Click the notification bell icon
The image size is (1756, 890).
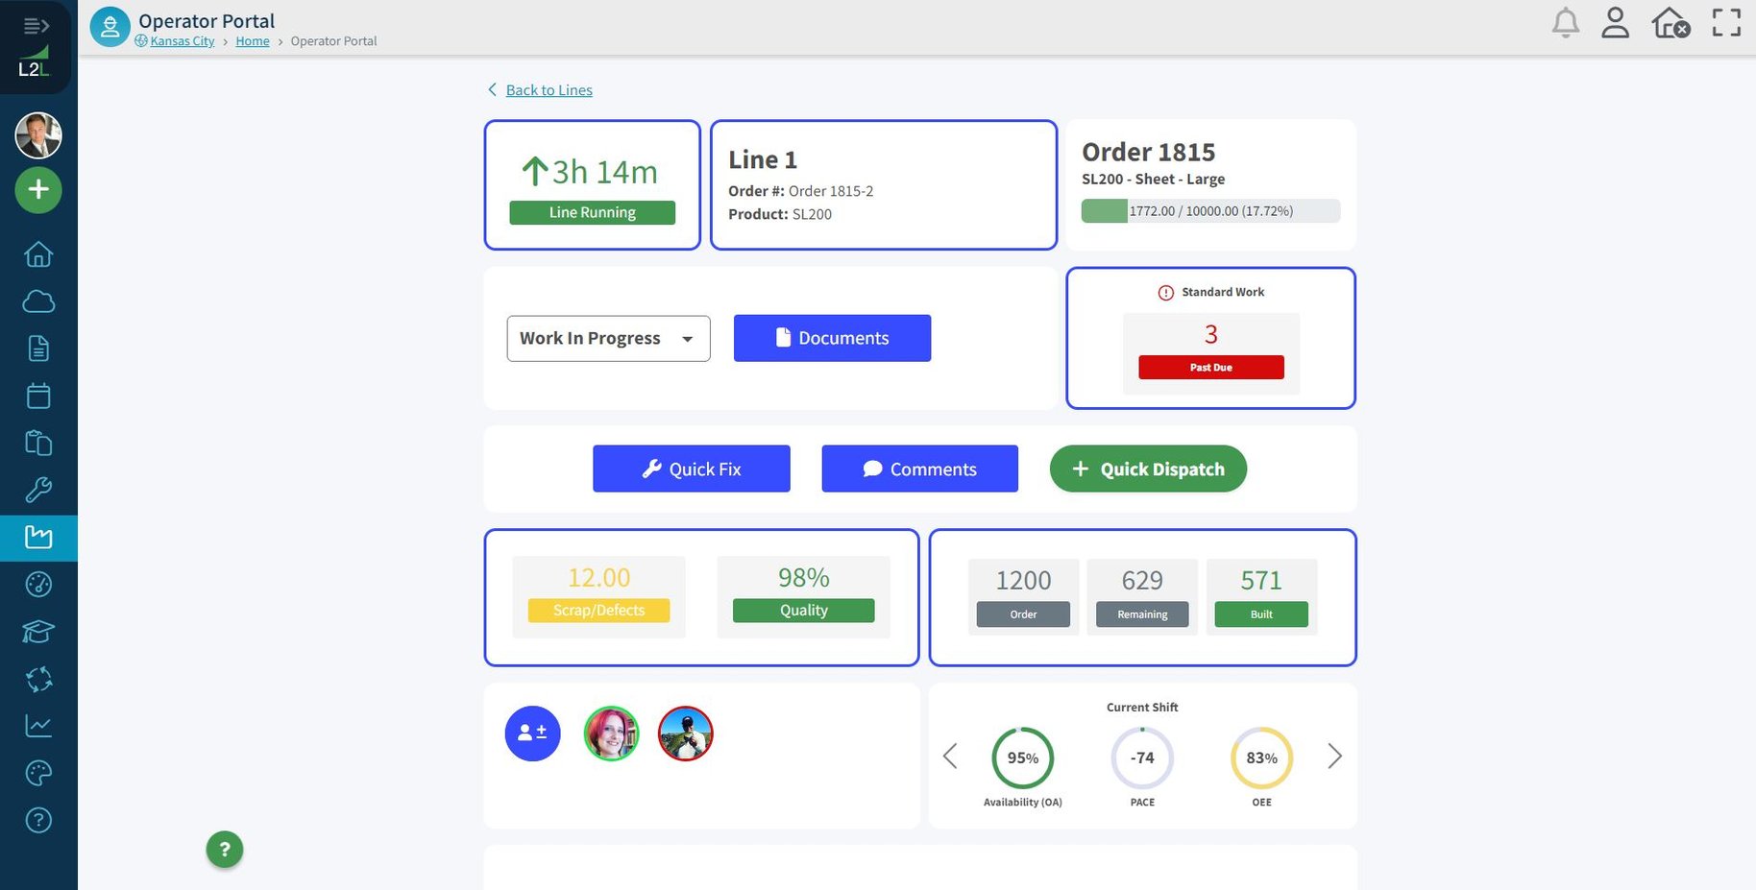pos(1565,23)
